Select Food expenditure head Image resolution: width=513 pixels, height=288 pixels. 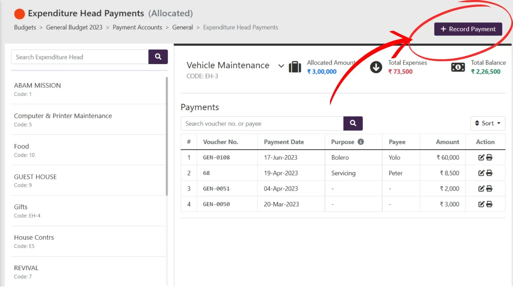point(89,150)
